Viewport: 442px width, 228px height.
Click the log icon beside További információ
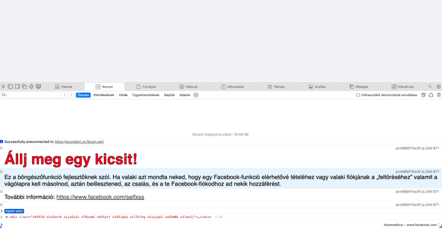(2, 192)
